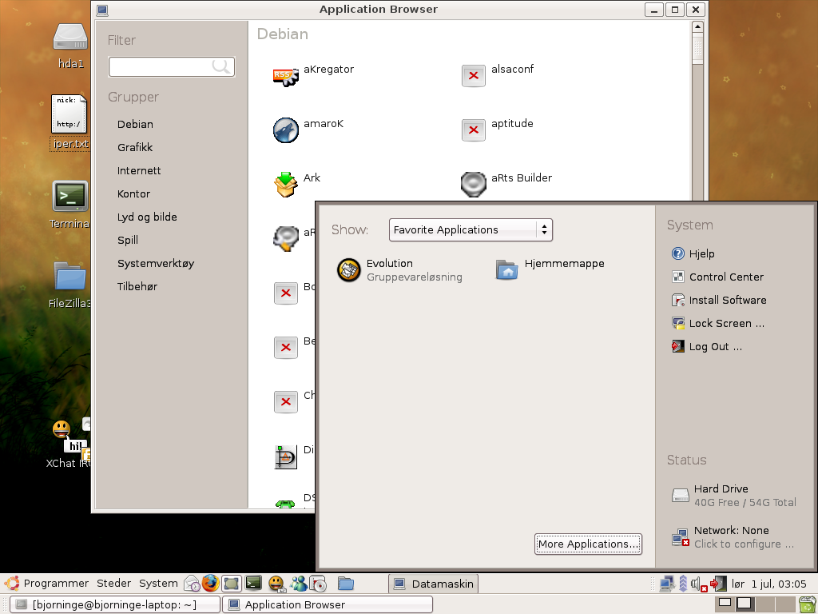Click the red arrow logout tray icon
Screen dimensions: 818x614
[x=718, y=583]
